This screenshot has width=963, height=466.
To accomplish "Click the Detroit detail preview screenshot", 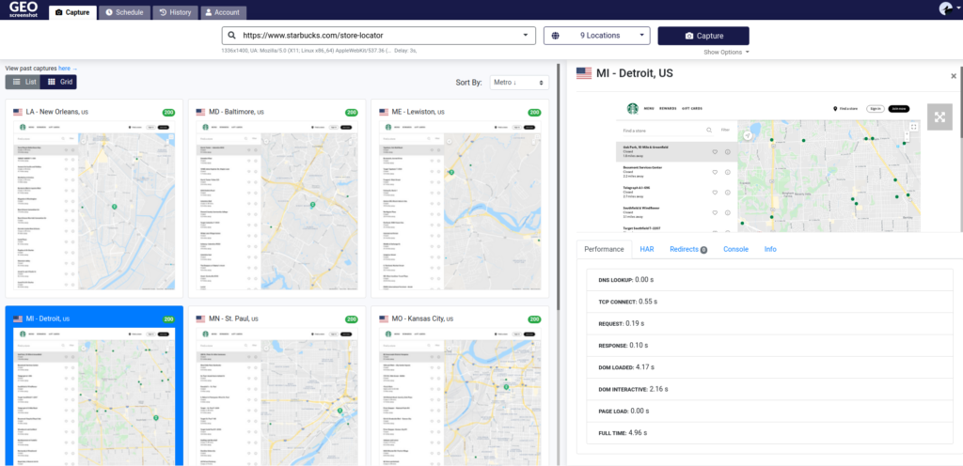I will (x=769, y=164).
